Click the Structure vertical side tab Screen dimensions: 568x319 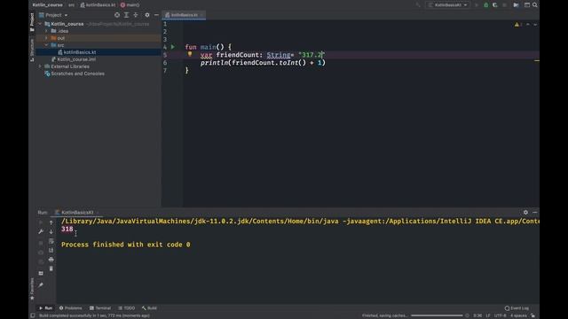pyautogui.click(x=32, y=50)
